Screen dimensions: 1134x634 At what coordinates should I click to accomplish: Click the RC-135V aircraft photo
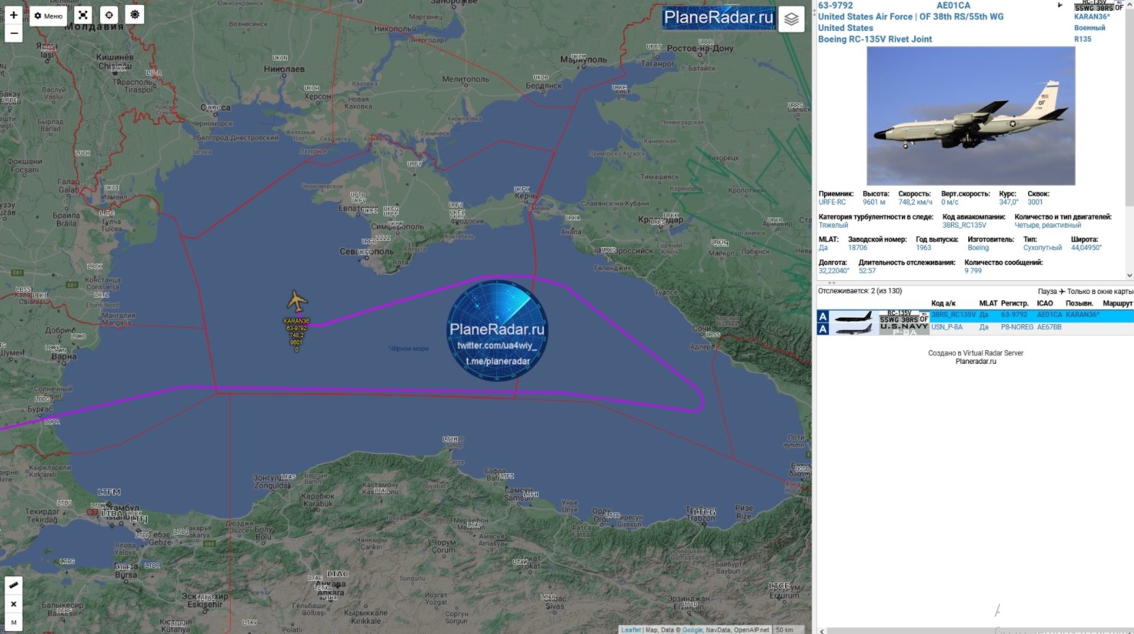[970, 116]
